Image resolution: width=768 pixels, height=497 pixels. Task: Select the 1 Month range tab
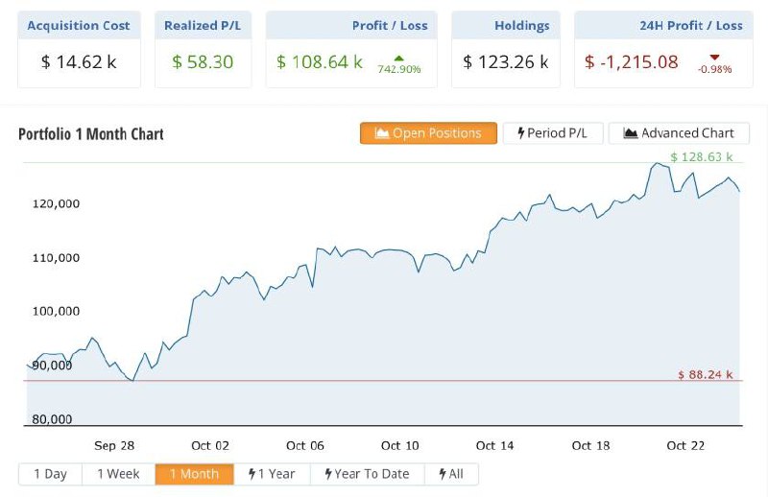point(194,474)
